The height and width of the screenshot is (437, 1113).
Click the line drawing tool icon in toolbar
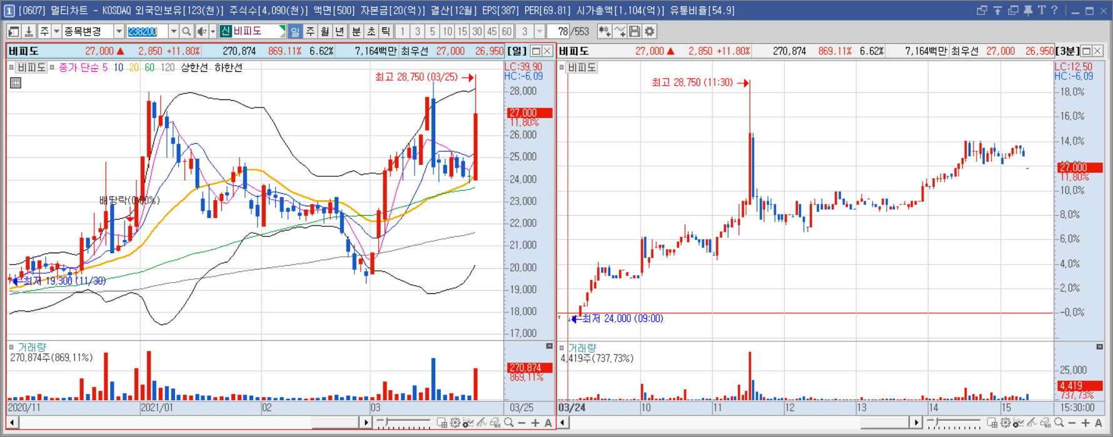[x=620, y=31]
